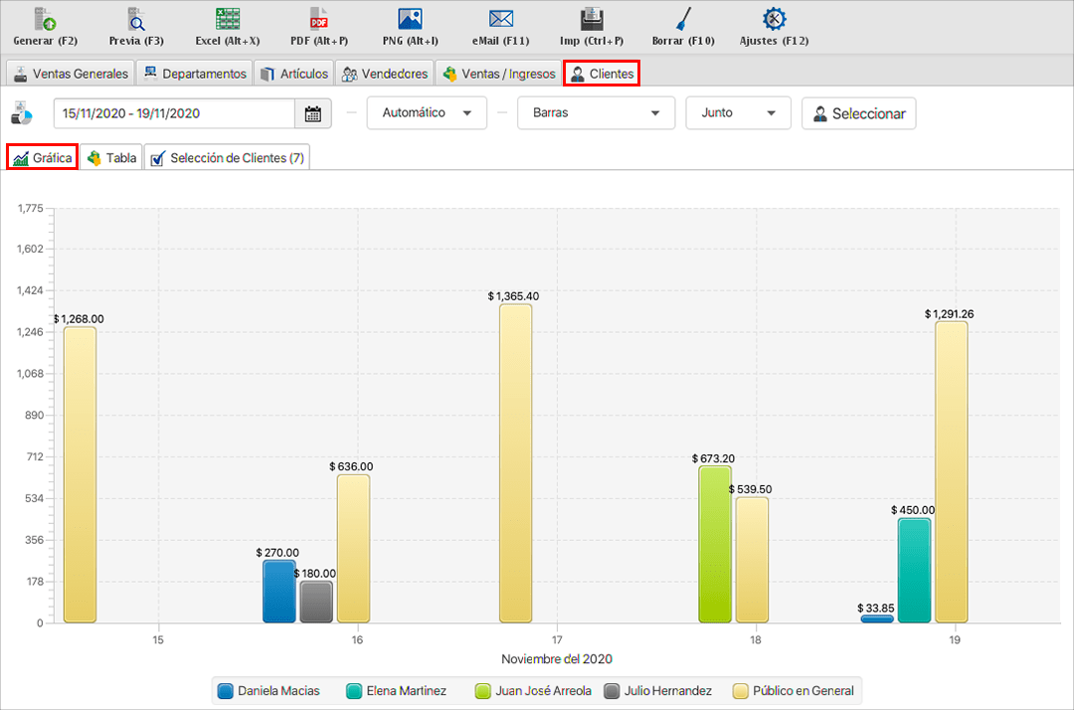Clear the report with the Borrar icon

pos(683,19)
